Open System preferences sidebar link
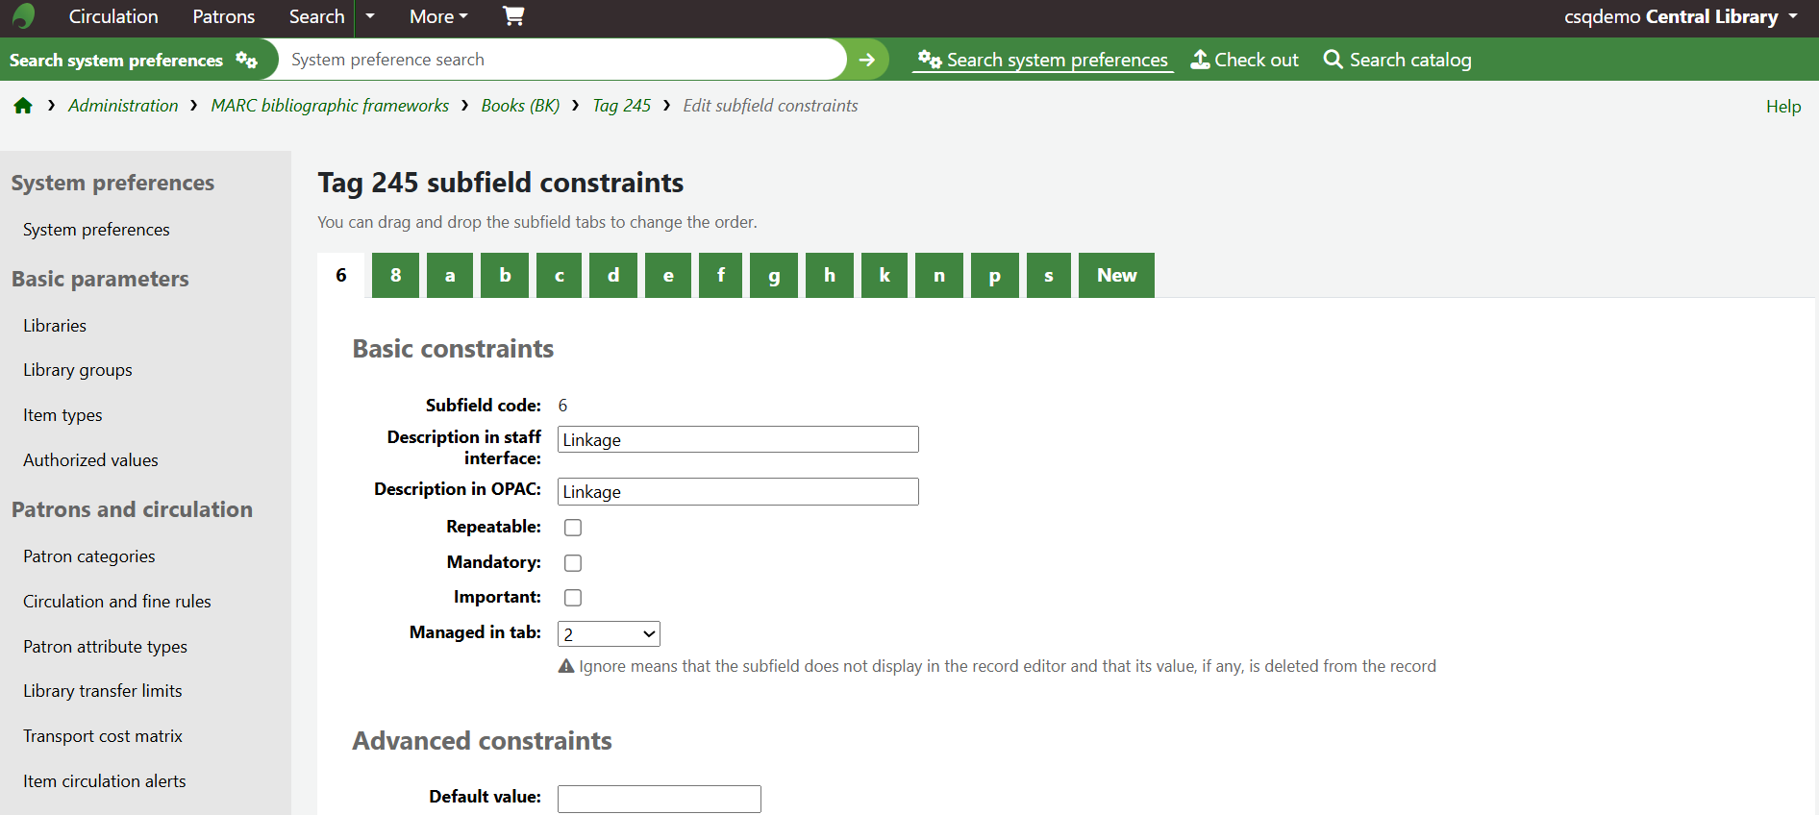This screenshot has height=815, width=1819. (96, 230)
